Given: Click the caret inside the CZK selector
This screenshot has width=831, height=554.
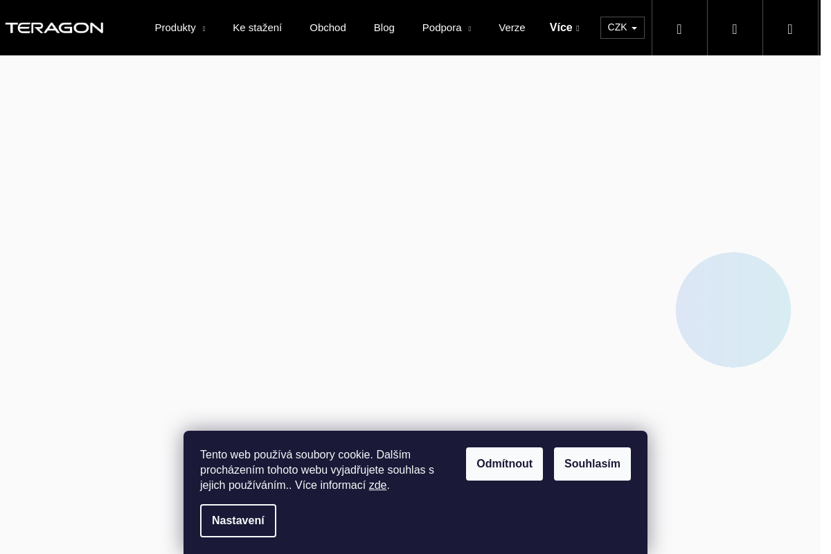Looking at the screenshot, I should 634,28.
